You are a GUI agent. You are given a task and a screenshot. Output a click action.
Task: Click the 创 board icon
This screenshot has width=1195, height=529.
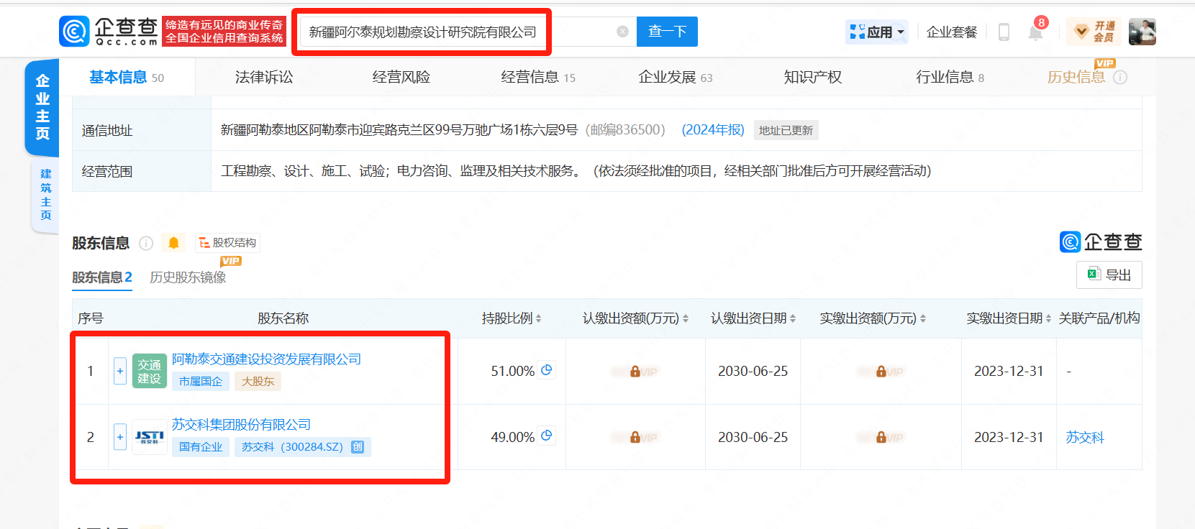click(x=358, y=447)
